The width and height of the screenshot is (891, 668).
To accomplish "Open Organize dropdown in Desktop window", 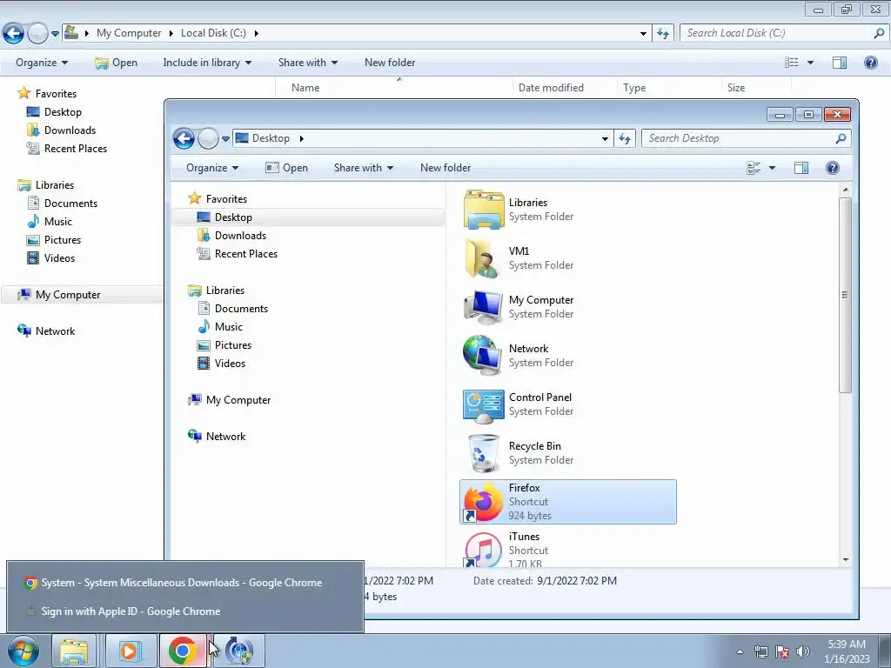I will coord(212,168).
